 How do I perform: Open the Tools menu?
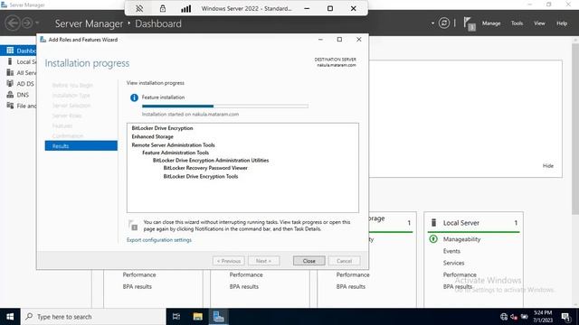pos(517,23)
